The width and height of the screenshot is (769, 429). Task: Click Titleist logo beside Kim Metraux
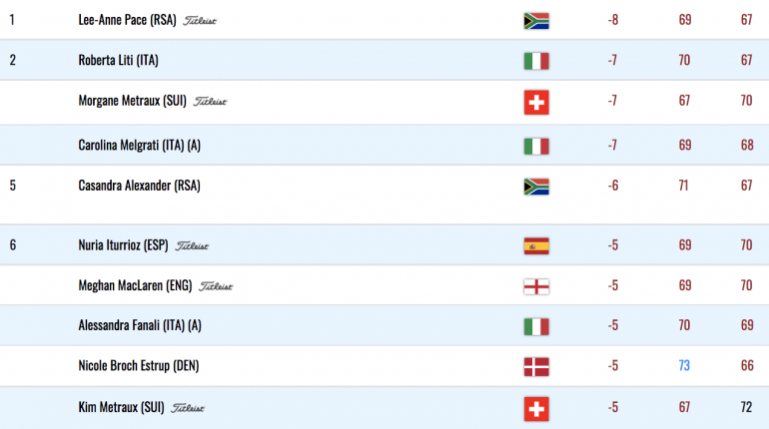188,407
